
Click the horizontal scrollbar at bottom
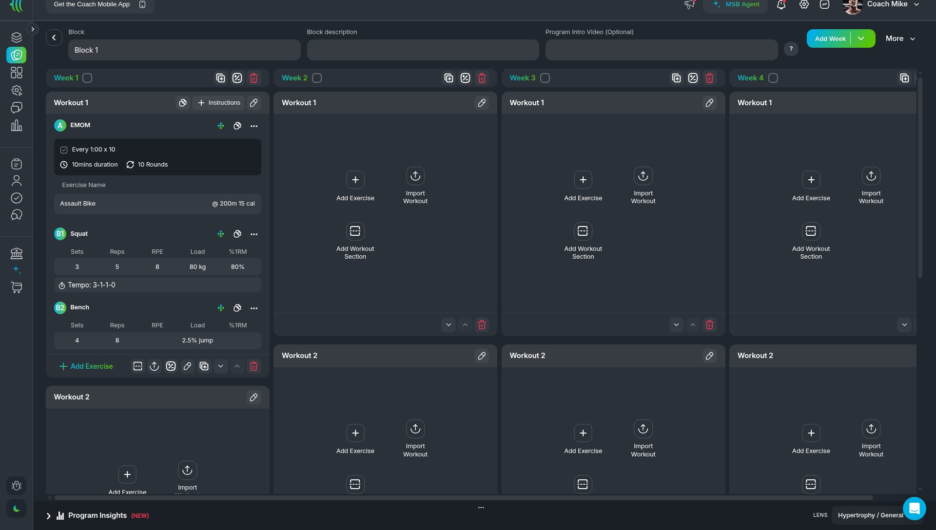pyautogui.click(x=463, y=498)
